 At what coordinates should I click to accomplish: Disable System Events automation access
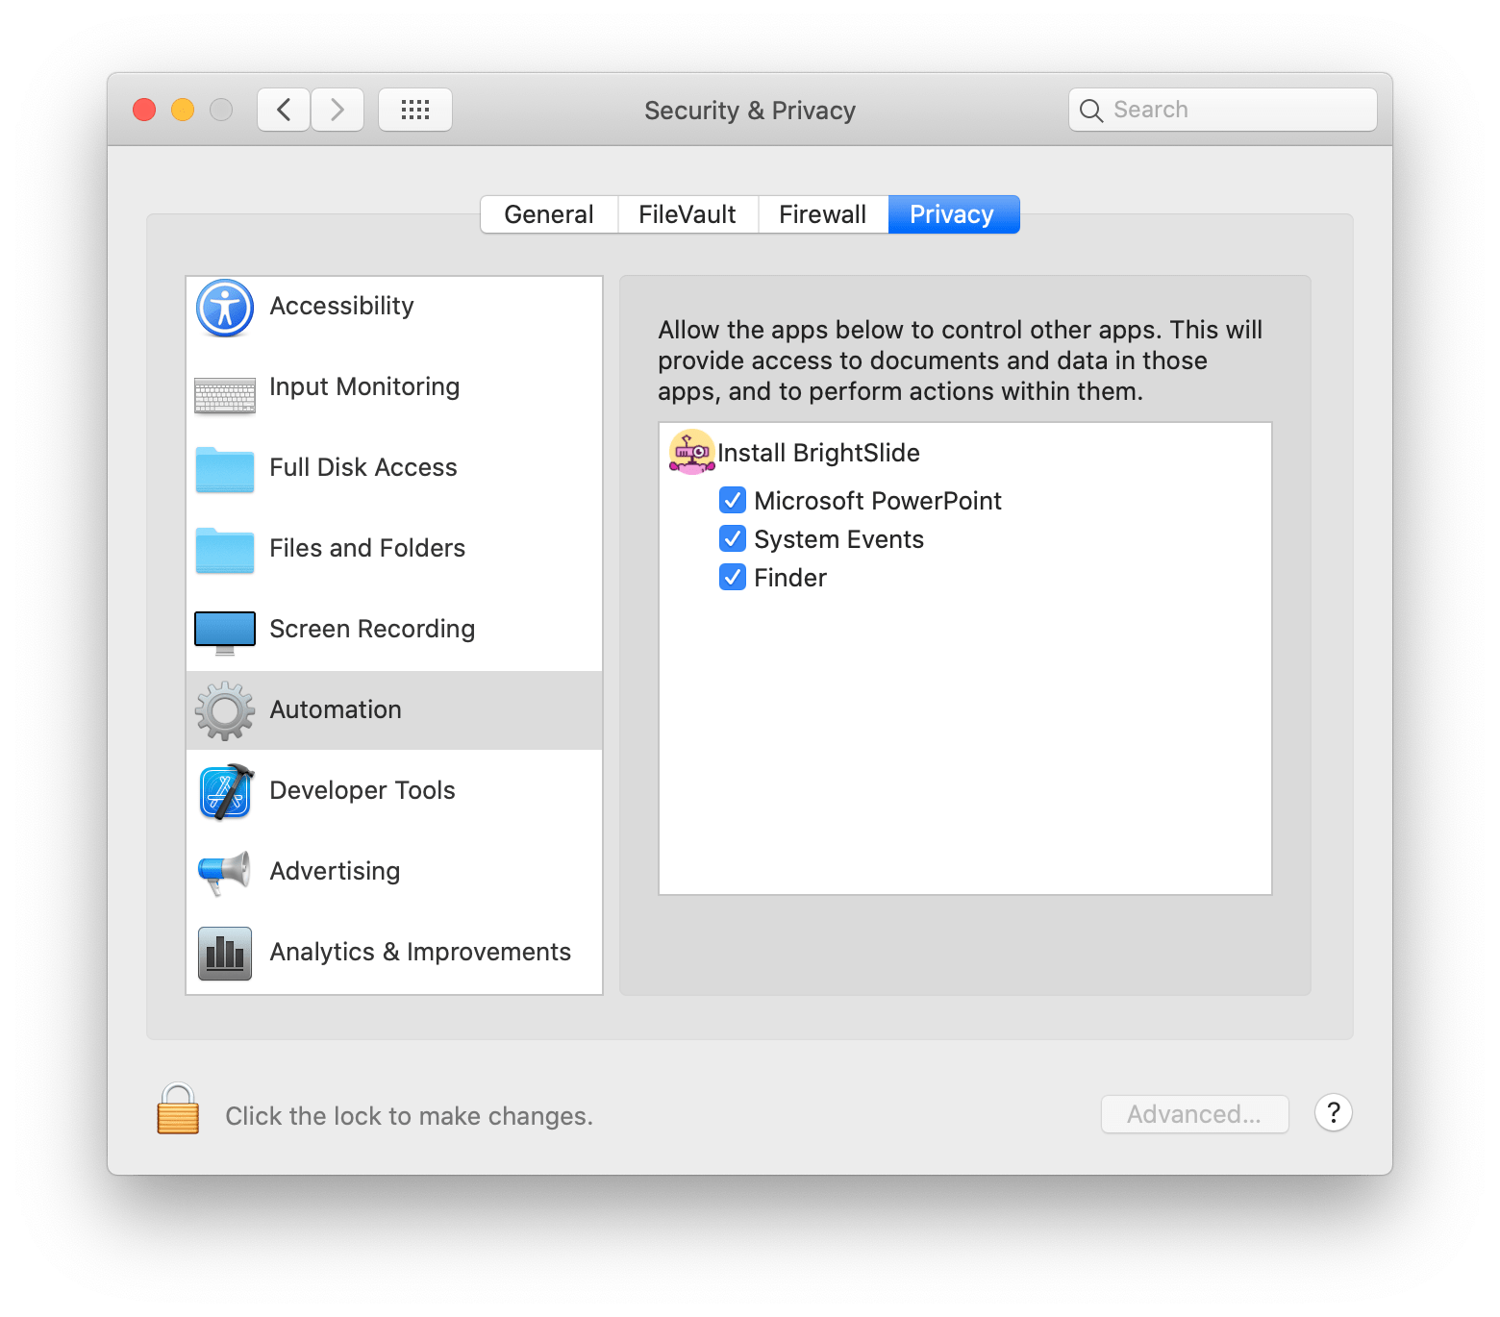click(x=733, y=538)
